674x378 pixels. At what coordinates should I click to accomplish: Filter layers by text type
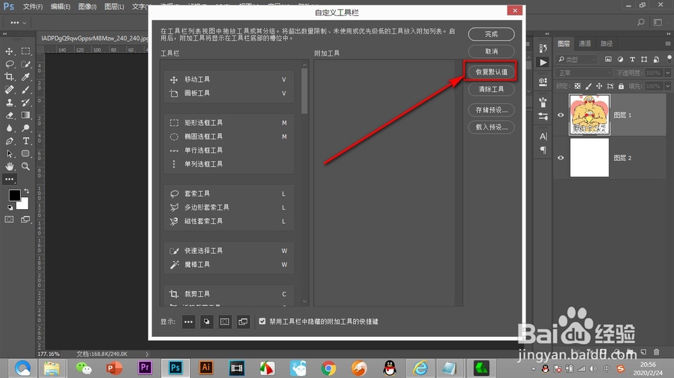(x=632, y=59)
